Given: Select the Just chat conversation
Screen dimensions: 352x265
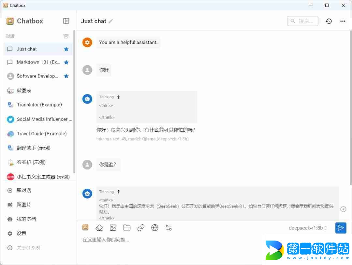Looking at the screenshot, I should pos(38,49).
